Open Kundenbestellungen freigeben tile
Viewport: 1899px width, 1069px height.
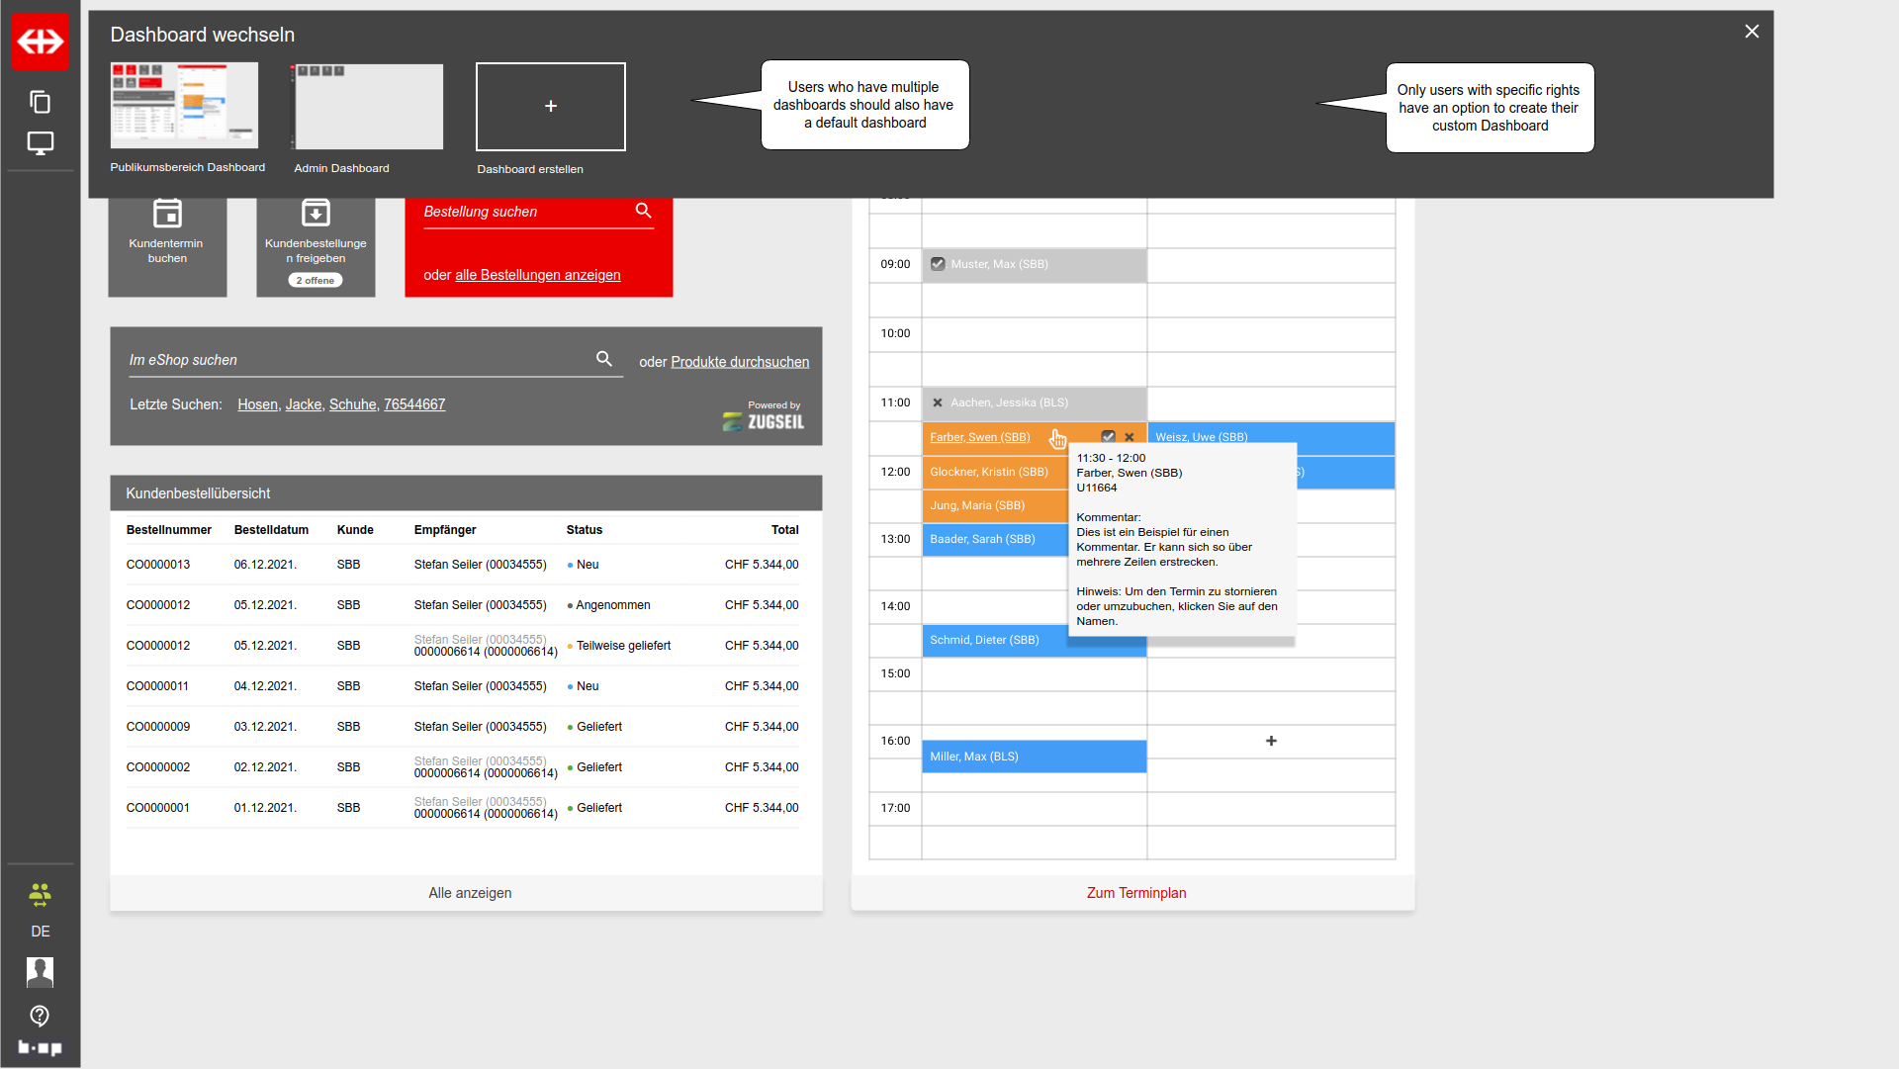click(316, 237)
